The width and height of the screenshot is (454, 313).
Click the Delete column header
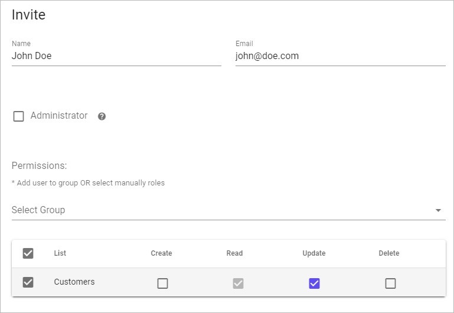click(x=389, y=253)
